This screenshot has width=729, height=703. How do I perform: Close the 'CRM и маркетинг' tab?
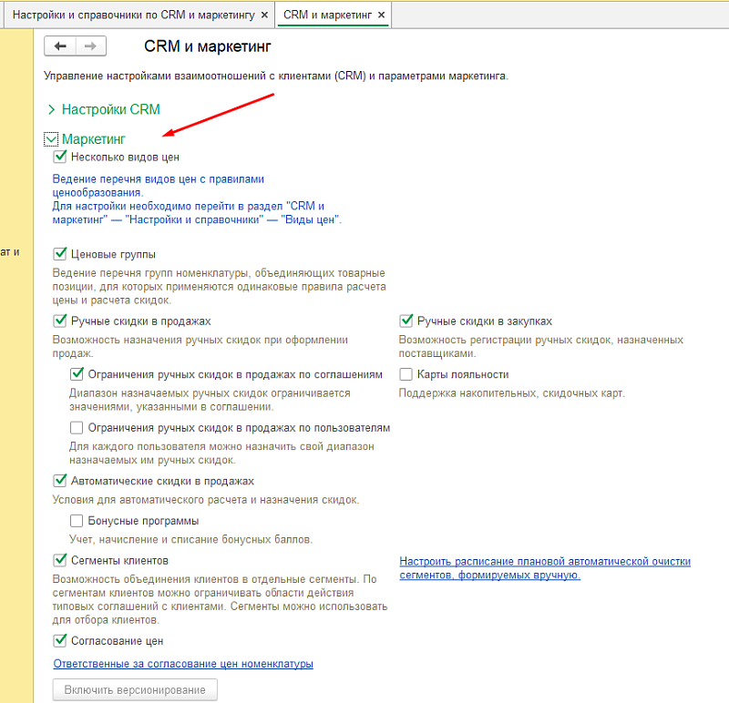coord(381,15)
